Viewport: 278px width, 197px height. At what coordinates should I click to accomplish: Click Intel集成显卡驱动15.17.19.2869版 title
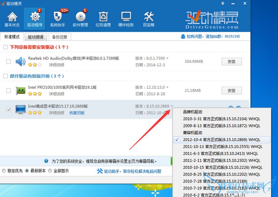[x=58, y=106]
